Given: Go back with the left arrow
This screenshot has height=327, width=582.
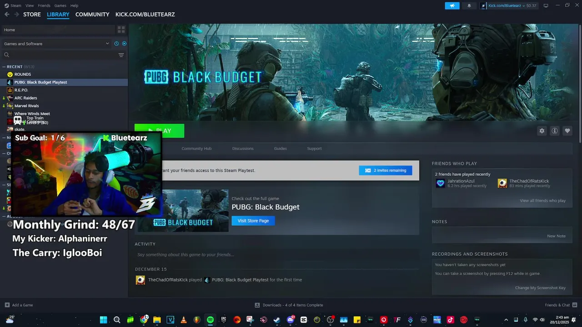Looking at the screenshot, I should (7, 15).
